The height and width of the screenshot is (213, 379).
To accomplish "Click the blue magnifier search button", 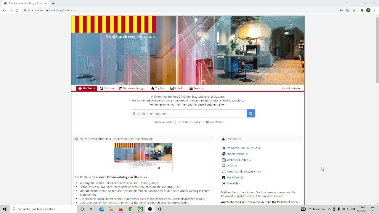I will click(251, 114).
